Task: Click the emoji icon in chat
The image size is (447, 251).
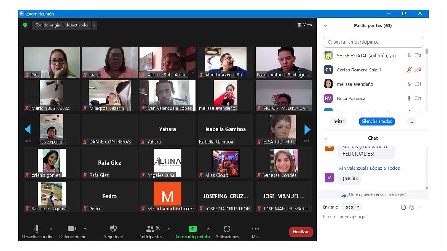Action: pos(412,207)
